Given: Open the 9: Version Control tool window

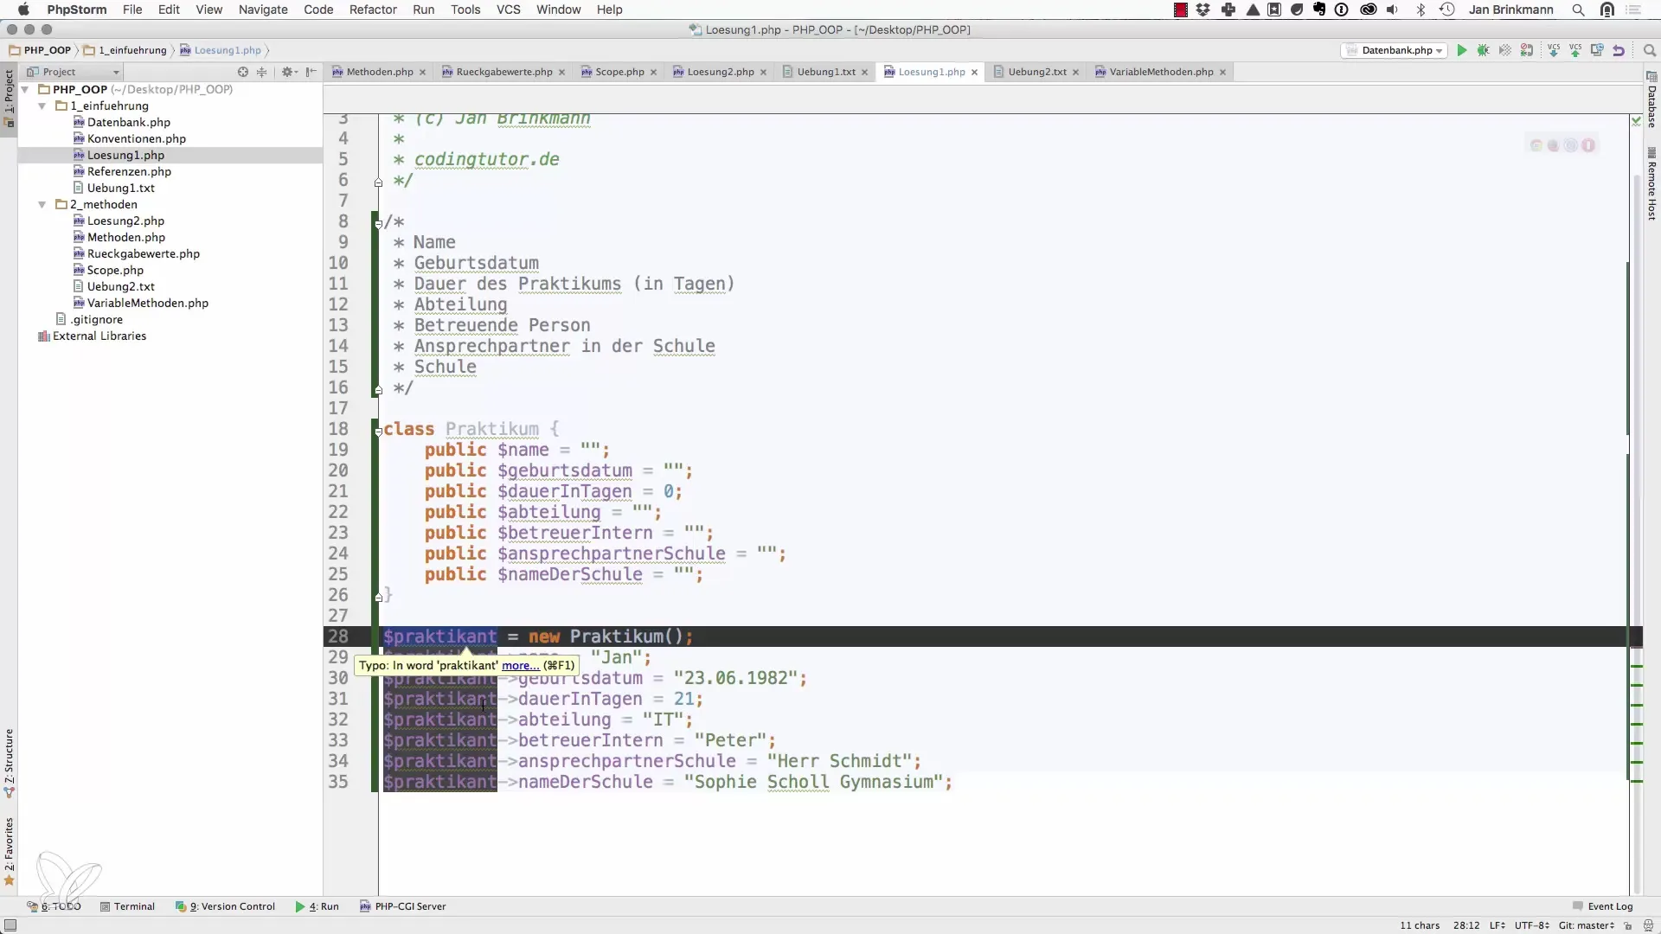Looking at the screenshot, I should (x=225, y=906).
